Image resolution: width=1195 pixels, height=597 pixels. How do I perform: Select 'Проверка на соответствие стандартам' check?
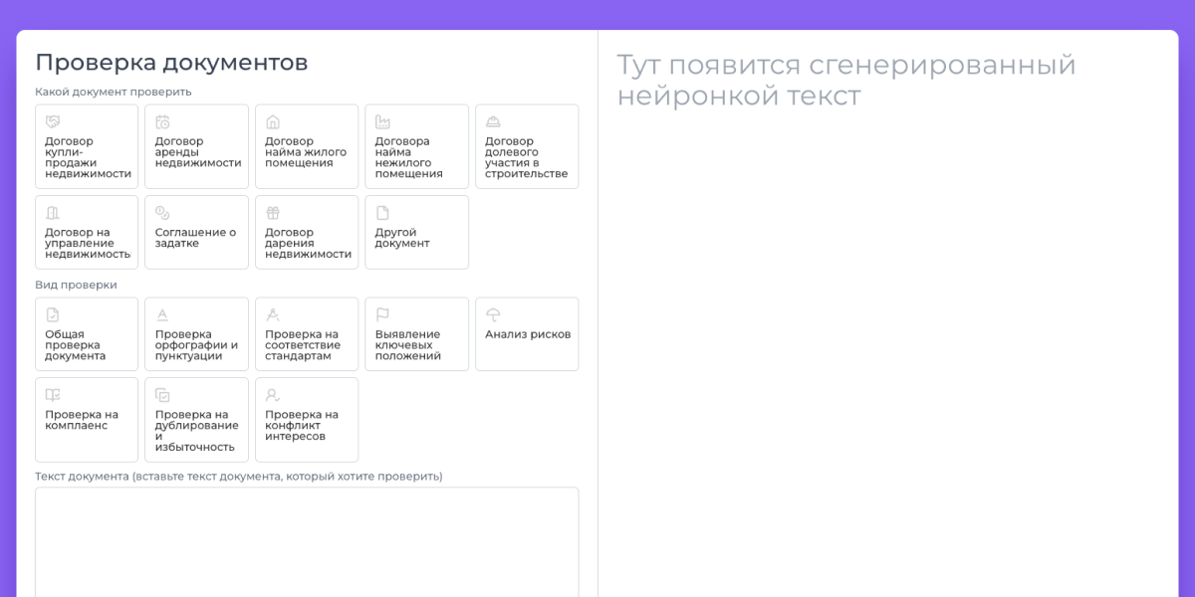click(x=307, y=334)
